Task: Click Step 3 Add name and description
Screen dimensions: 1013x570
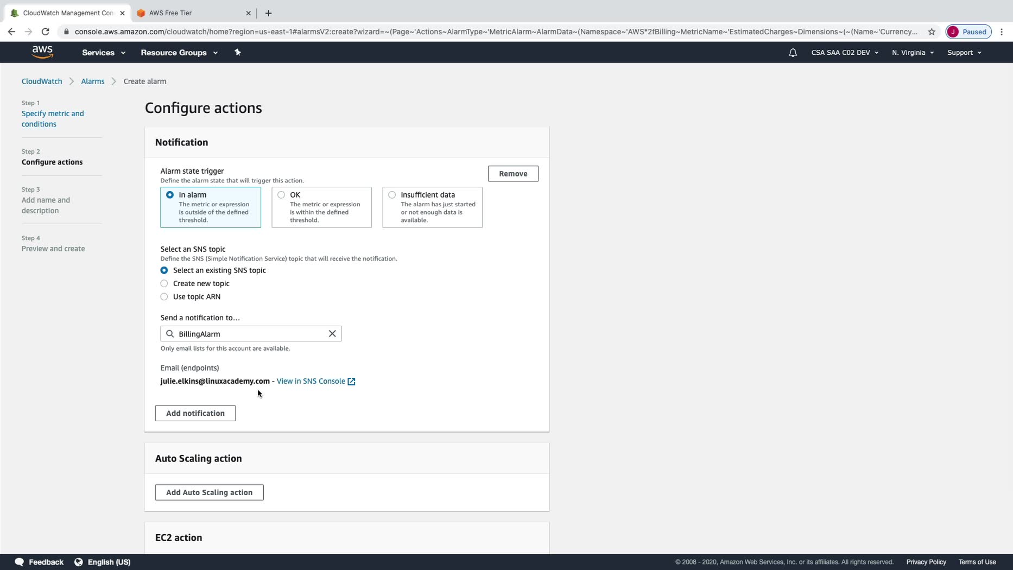Action: 46,205
